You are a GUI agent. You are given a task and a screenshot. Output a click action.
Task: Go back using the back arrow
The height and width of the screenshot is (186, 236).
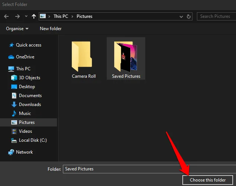click(x=6, y=16)
